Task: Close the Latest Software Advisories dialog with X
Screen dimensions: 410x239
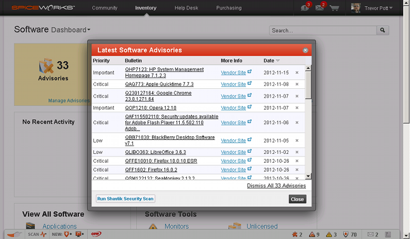Action: click(305, 50)
